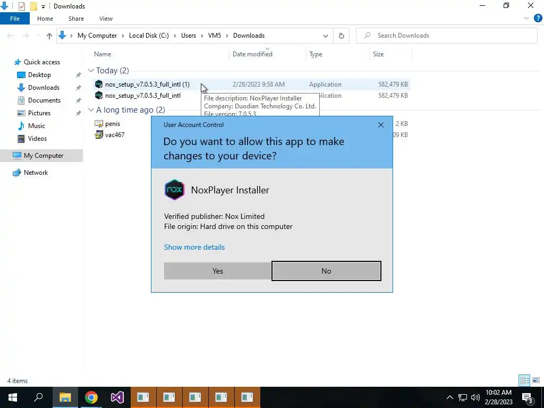
Task: Switch to the Share ribbon tab
Action: tap(76, 19)
